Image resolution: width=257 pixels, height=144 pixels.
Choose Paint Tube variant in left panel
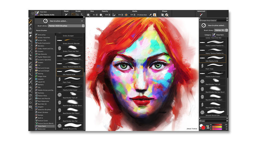(x=70, y=80)
